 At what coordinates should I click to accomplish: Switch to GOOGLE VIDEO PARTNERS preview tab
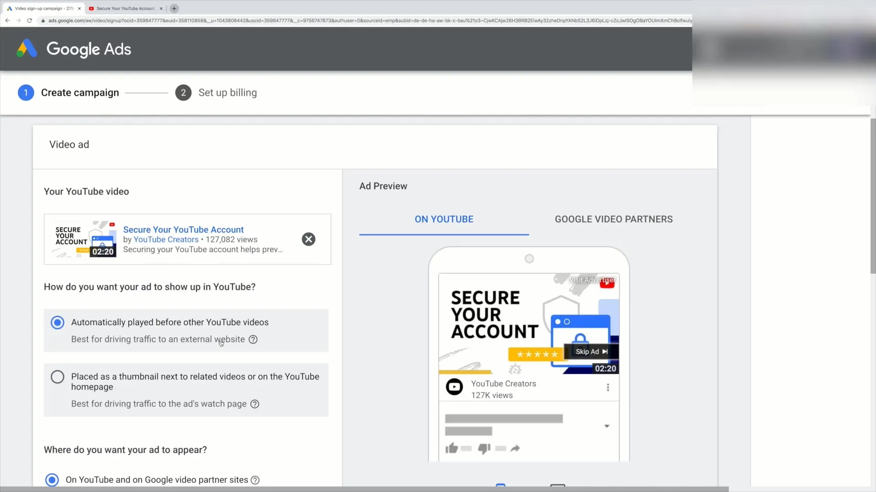tap(614, 219)
